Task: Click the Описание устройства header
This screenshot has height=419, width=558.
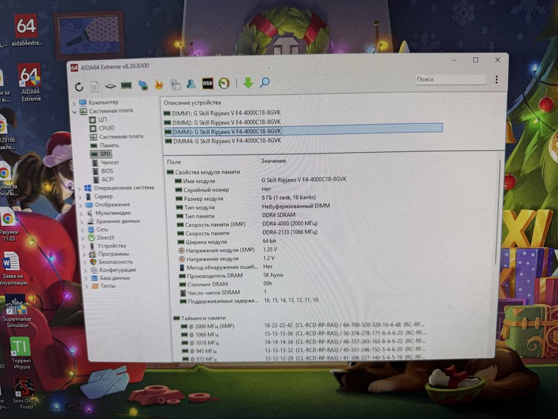Action: 192,102
